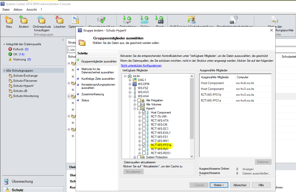Select Schutz-HyperV group in sidebar
This screenshot has height=192, width=296.
pyautogui.click(x=23, y=86)
